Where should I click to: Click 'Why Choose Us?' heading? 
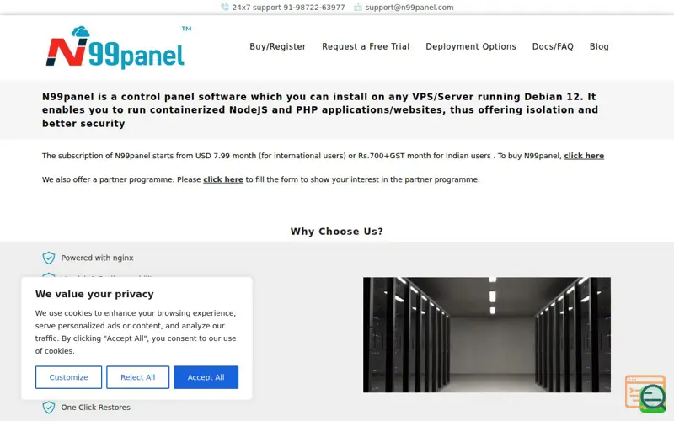336,231
